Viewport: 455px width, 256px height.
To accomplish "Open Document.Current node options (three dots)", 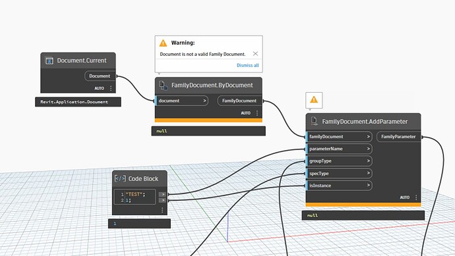I will (111, 88).
